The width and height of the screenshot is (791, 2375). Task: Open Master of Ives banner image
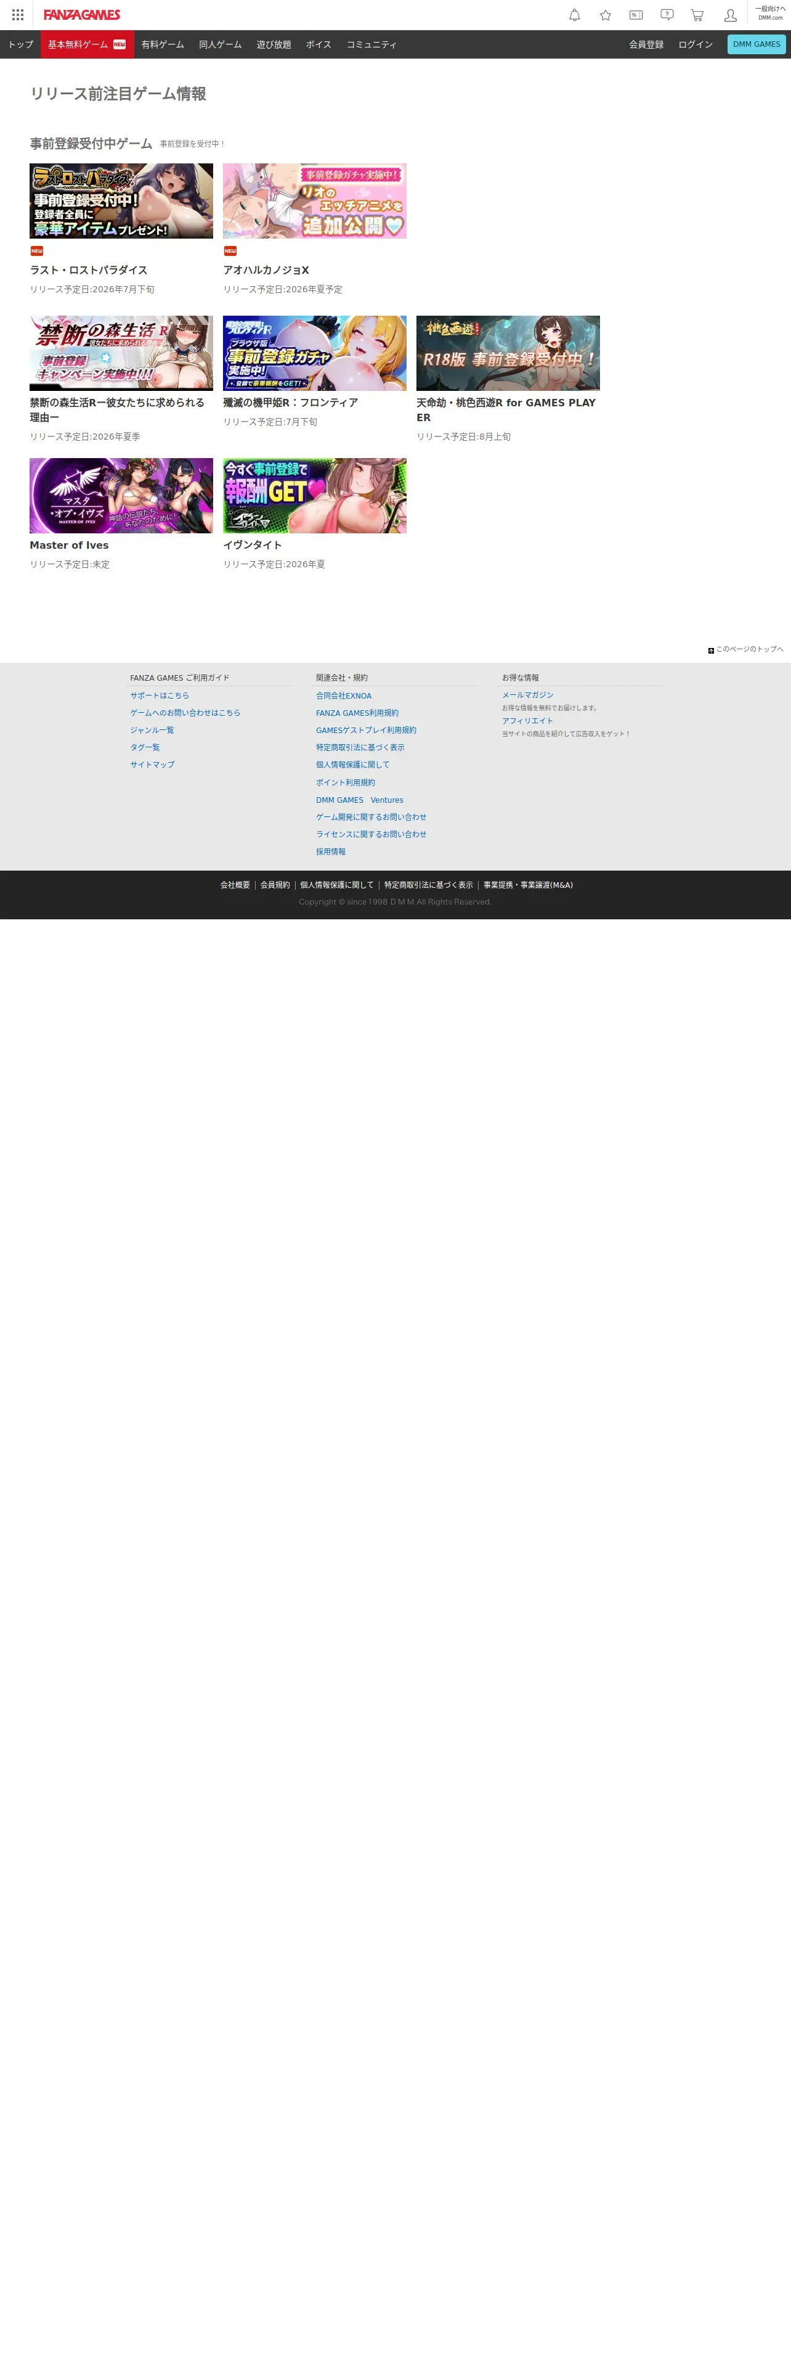tap(121, 496)
